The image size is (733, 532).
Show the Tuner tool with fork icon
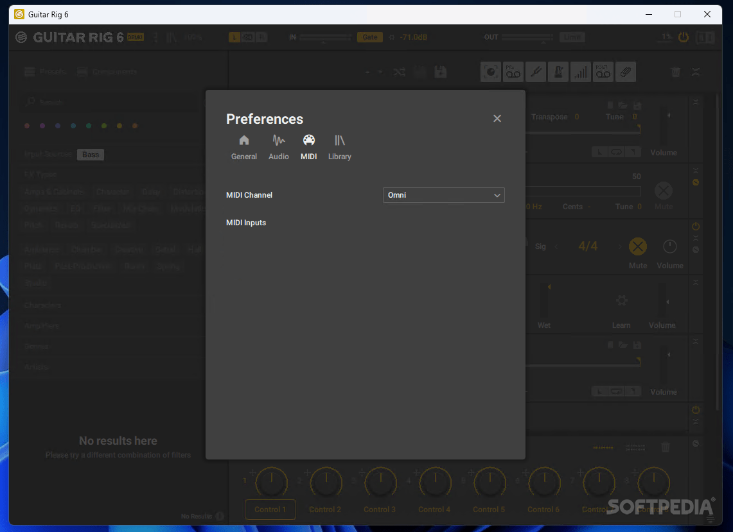coord(536,72)
